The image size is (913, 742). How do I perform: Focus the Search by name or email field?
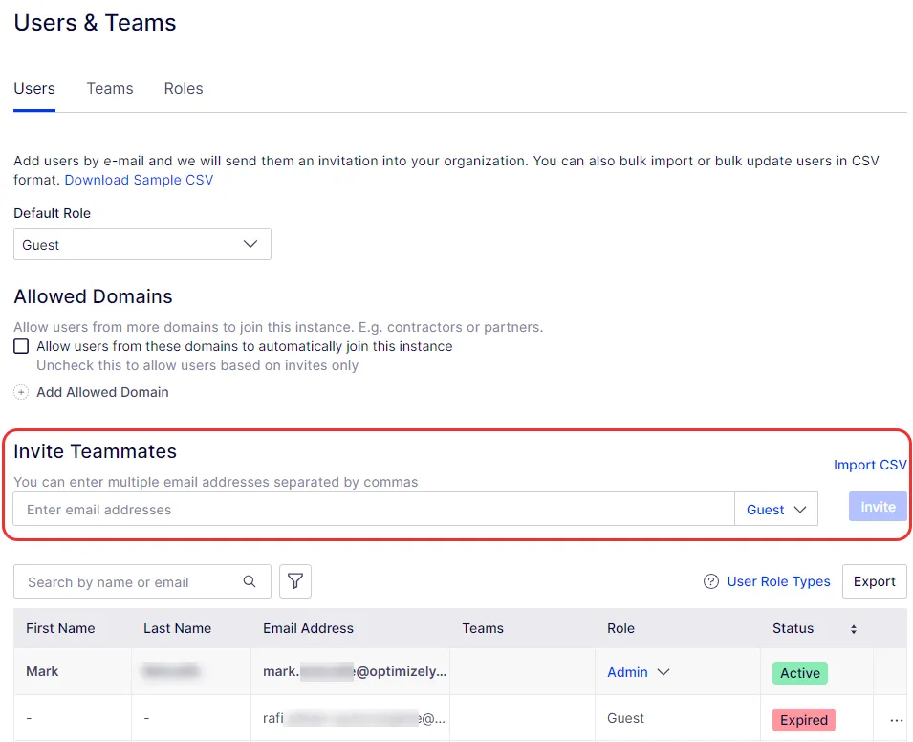[x=142, y=581]
